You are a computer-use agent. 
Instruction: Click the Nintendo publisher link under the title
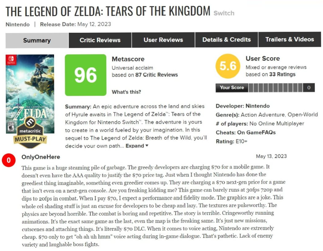(x=17, y=24)
